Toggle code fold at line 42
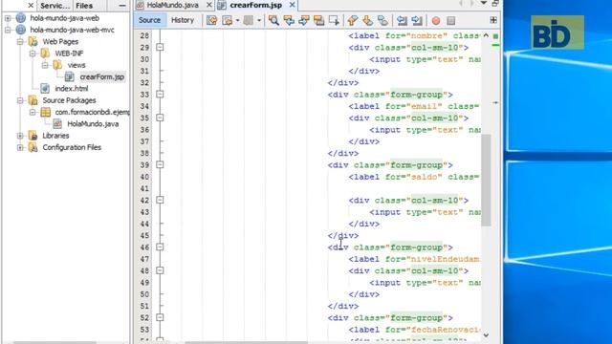Image resolution: width=612 pixels, height=344 pixels. pos(160,200)
